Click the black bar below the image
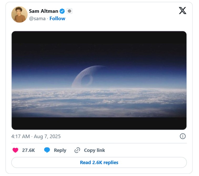199x176 pixels. 99,123
